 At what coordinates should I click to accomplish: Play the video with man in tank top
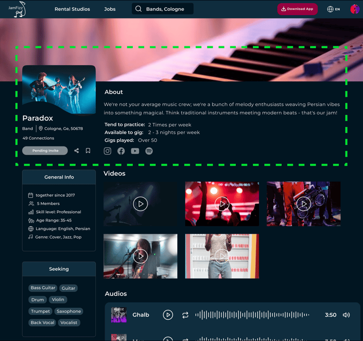point(222,256)
